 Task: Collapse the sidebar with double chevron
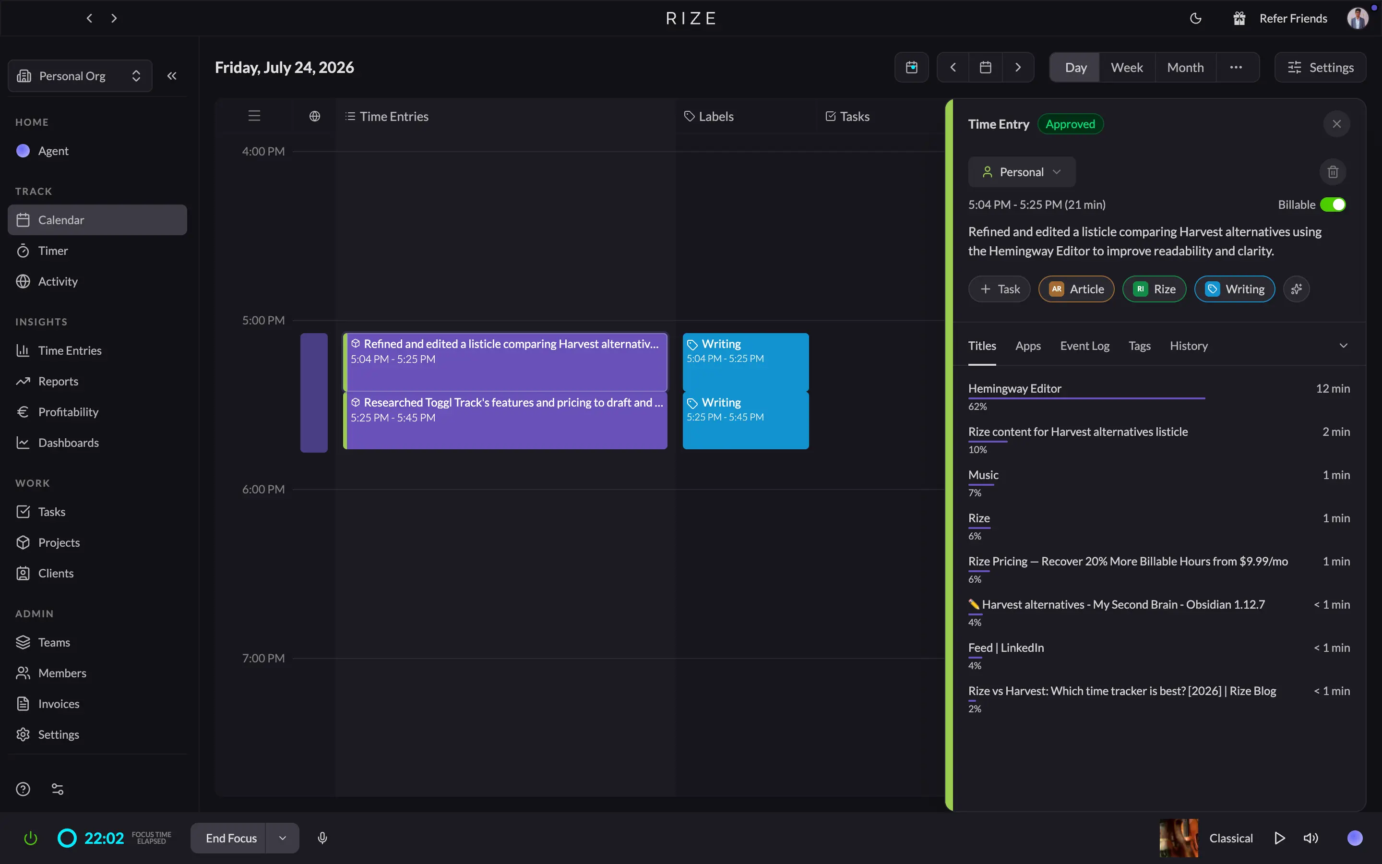172,76
